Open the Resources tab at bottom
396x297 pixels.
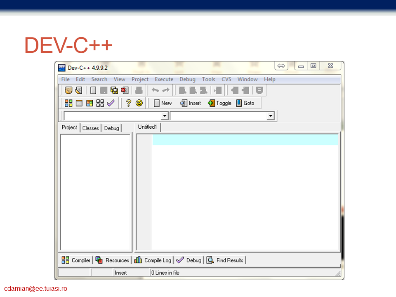112,260
